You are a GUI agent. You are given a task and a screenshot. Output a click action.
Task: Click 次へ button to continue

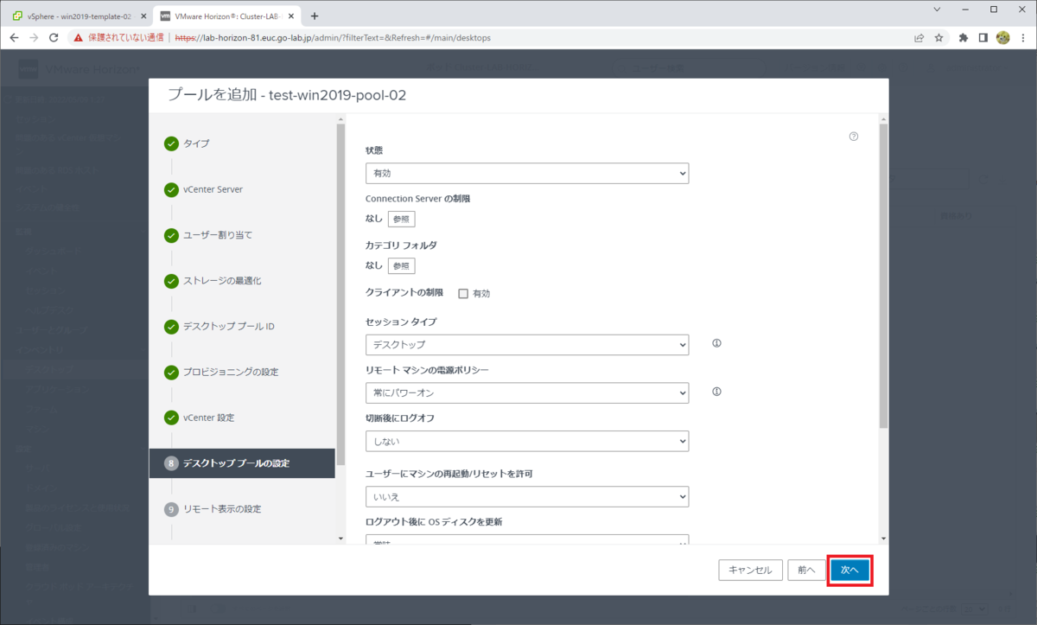coord(849,571)
